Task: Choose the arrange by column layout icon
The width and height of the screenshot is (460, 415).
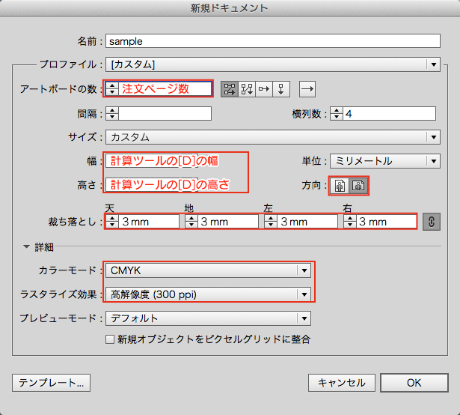Action: pyautogui.click(x=281, y=88)
